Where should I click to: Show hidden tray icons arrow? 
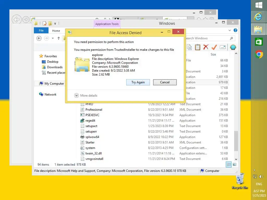[254, 170]
